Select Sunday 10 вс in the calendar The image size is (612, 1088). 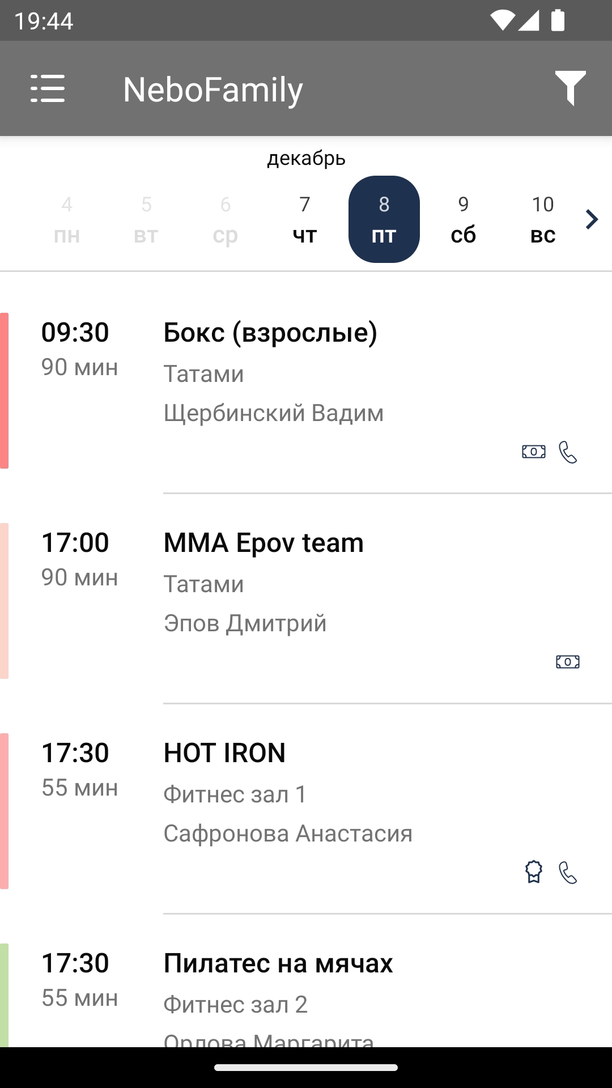[x=543, y=219]
